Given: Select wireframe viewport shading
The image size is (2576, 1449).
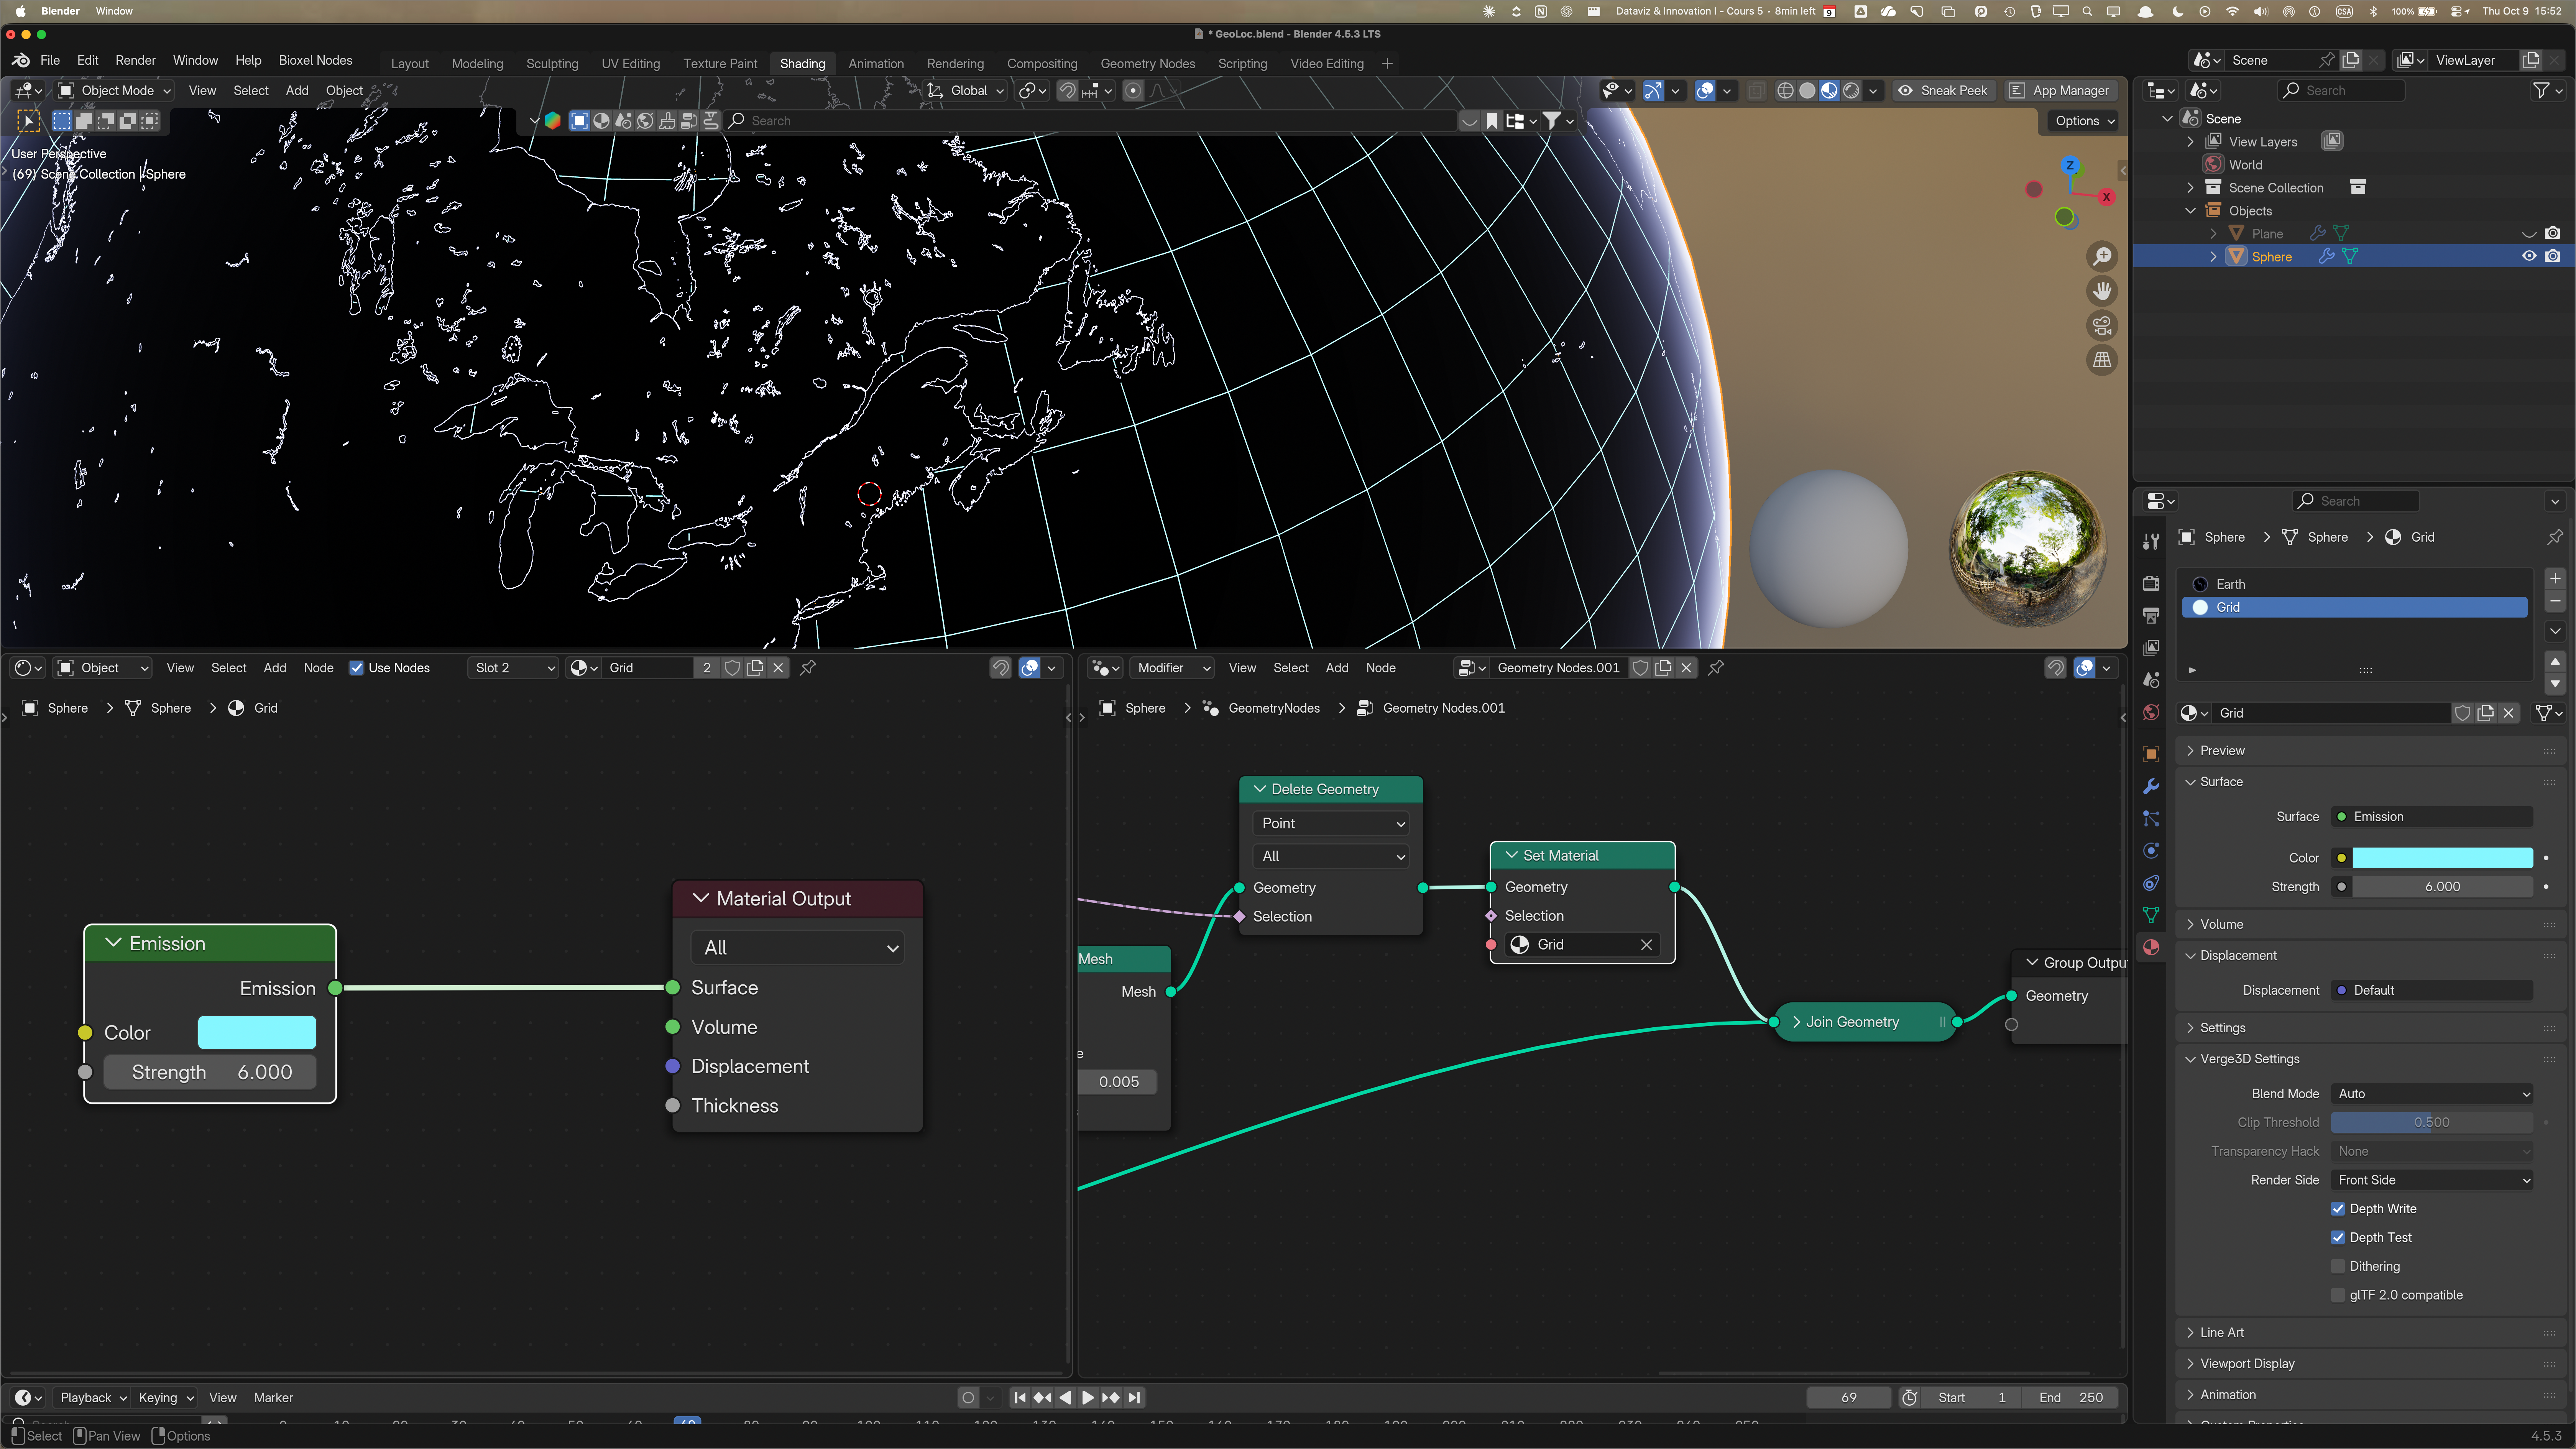Looking at the screenshot, I should click(x=1785, y=91).
